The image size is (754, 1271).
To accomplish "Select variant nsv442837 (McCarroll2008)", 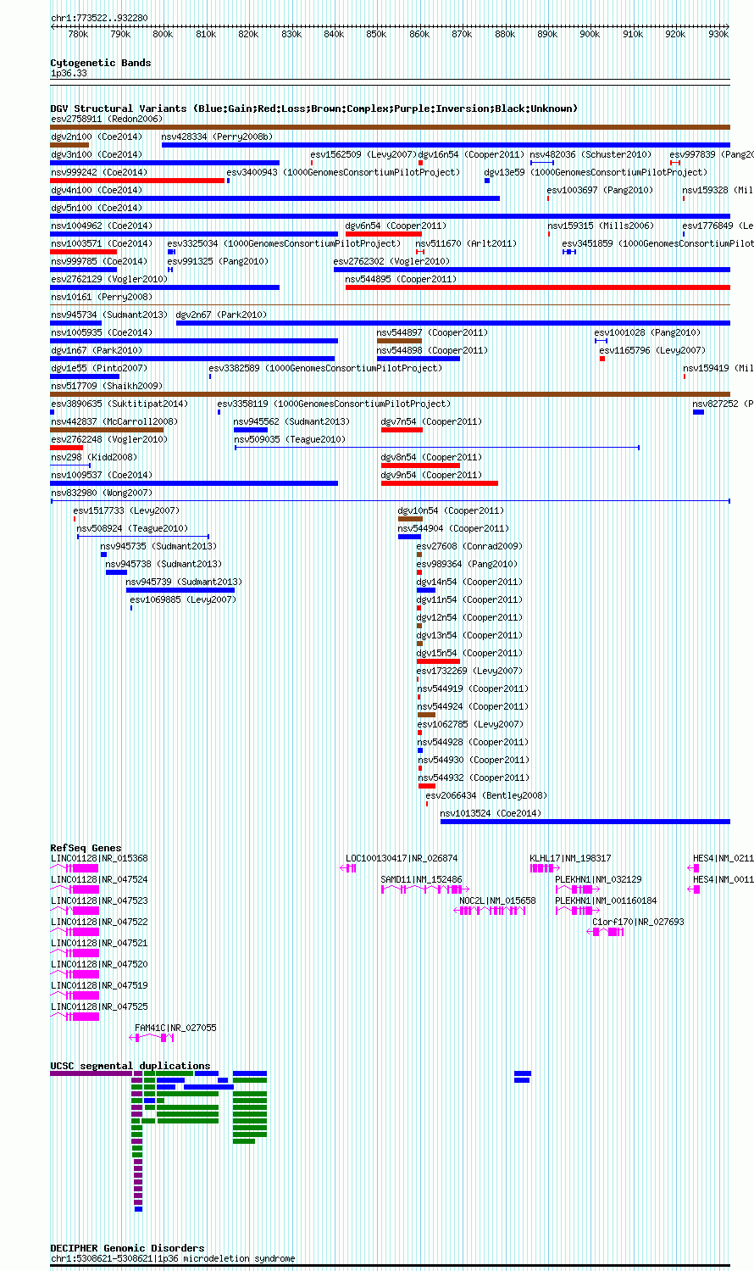I will [114, 421].
